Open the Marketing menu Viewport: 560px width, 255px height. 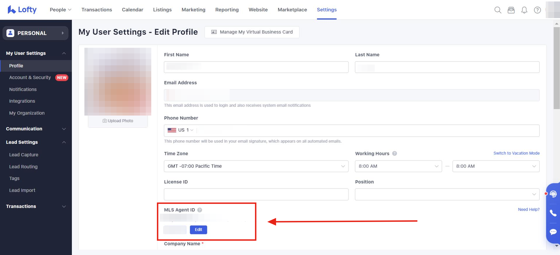point(193,10)
